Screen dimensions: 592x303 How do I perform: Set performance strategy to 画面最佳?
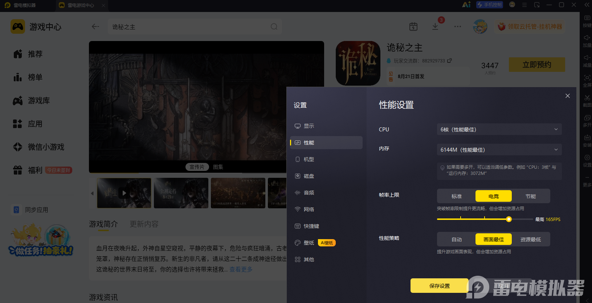tap(494, 239)
